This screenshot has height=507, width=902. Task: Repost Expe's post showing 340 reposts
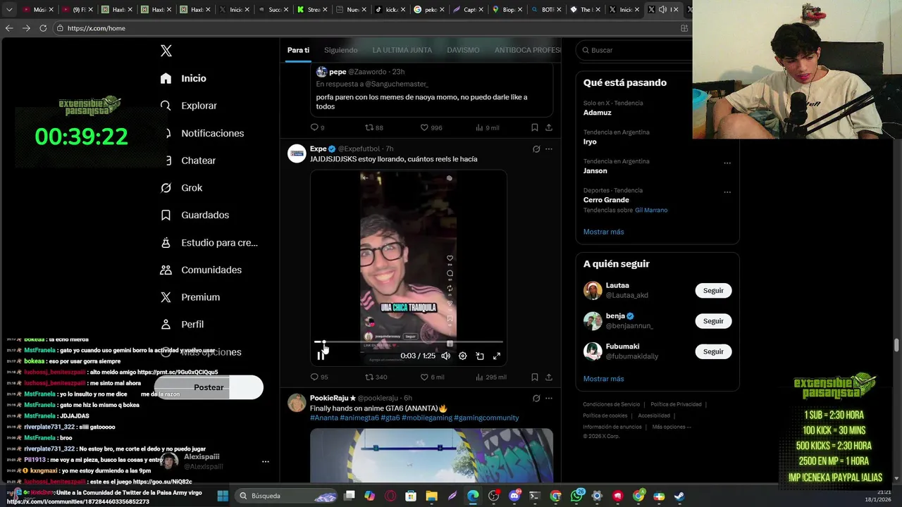tap(376, 377)
